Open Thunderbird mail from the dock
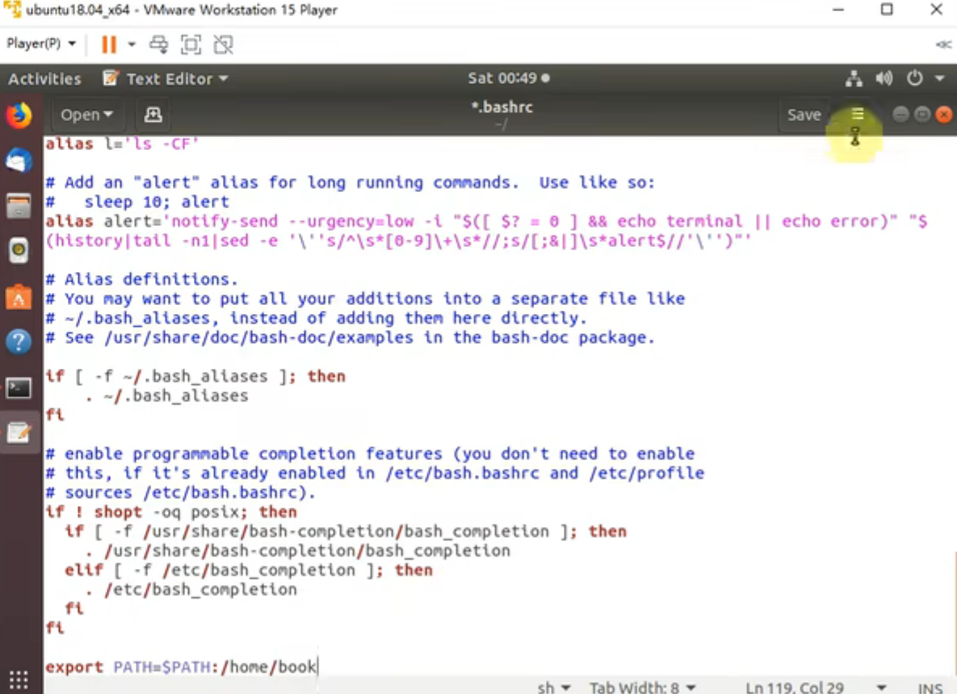This screenshot has height=694, width=957. coord(19,161)
